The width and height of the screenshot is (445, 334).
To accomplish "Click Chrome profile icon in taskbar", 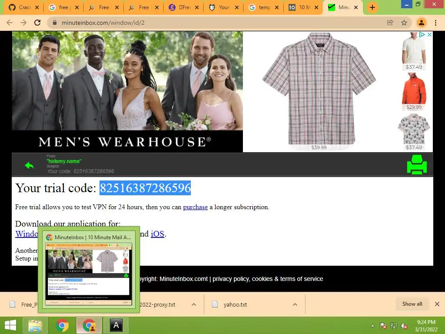I will click(x=89, y=325).
